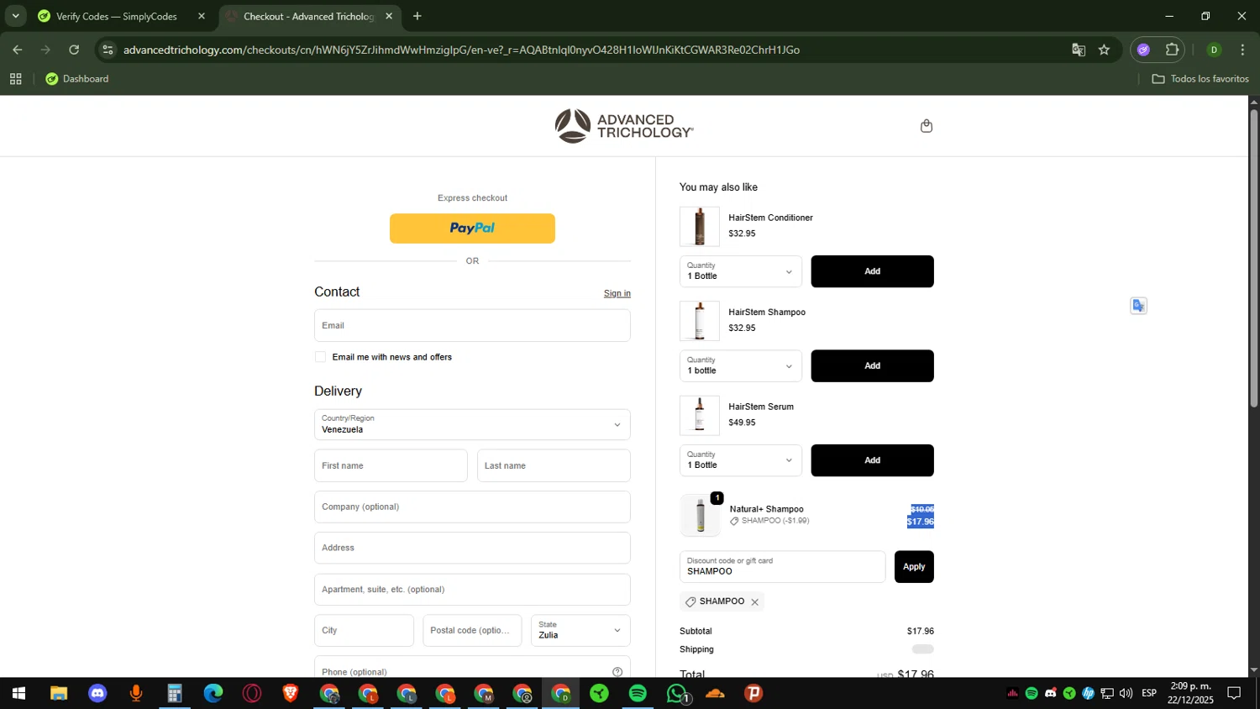Pay with PayPal express checkout
The height and width of the screenshot is (709, 1260).
click(x=472, y=228)
